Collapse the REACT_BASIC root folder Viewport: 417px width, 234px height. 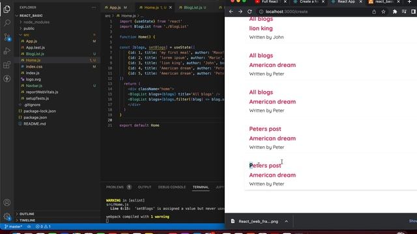click(x=31, y=16)
